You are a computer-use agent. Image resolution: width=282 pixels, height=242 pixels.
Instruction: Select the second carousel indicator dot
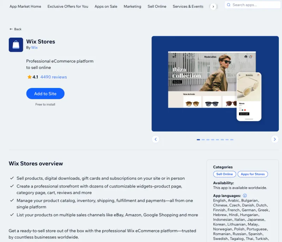tap(203, 140)
